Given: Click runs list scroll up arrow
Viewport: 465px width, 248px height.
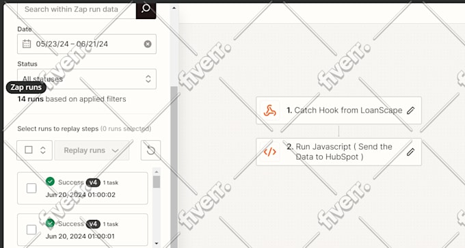Looking at the screenshot, I should 157,171.
